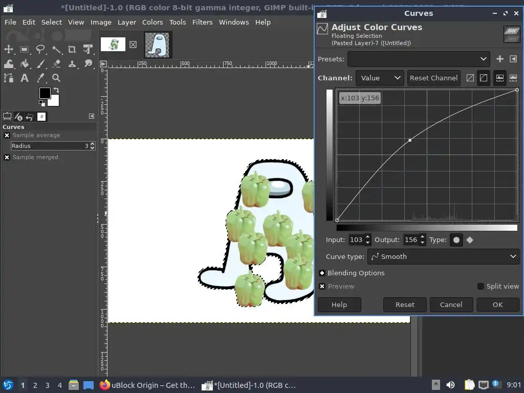Select the Crop tool
The width and height of the screenshot is (524, 393).
click(x=72, y=50)
